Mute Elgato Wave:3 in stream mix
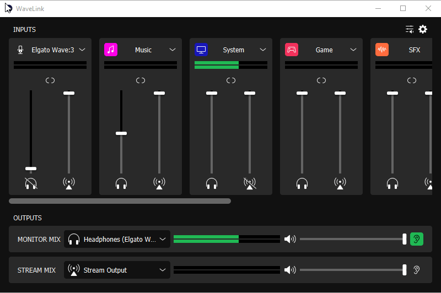This screenshot has height=293, width=441. (x=69, y=183)
